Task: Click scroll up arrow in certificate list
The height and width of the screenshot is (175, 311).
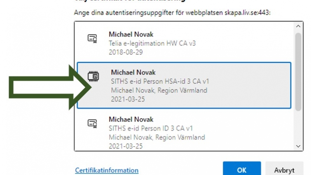Action: (298, 26)
